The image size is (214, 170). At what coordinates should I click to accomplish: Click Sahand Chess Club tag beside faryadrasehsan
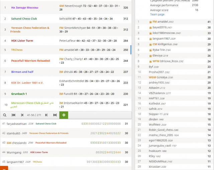tap(46, 124)
